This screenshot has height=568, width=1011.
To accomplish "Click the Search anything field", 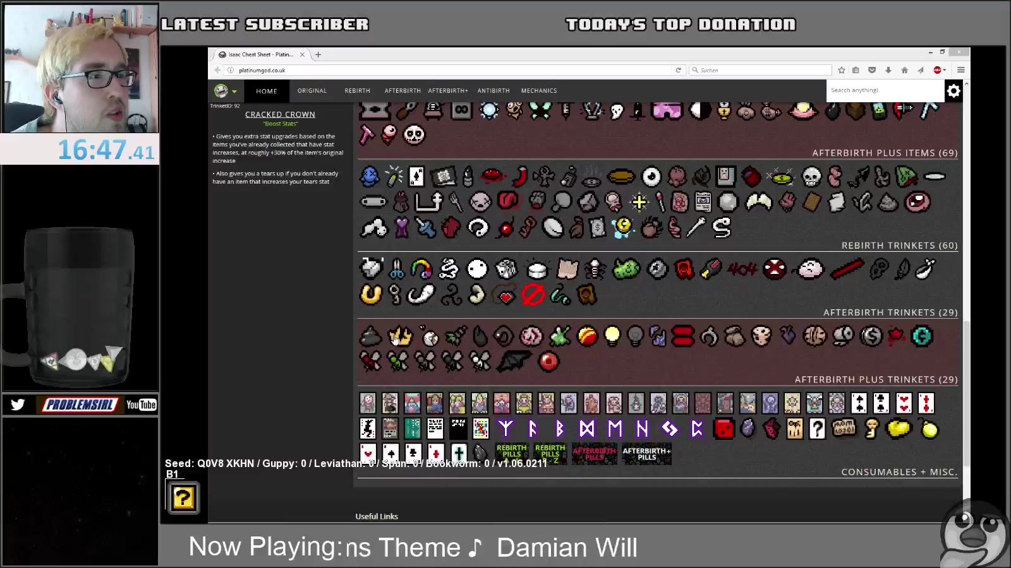I will tap(885, 90).
